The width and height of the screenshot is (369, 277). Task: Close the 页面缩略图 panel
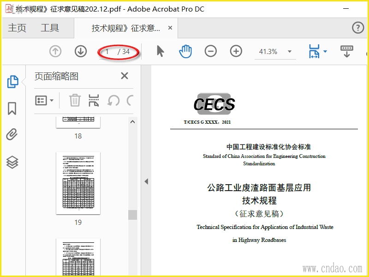tap(125, 76)
